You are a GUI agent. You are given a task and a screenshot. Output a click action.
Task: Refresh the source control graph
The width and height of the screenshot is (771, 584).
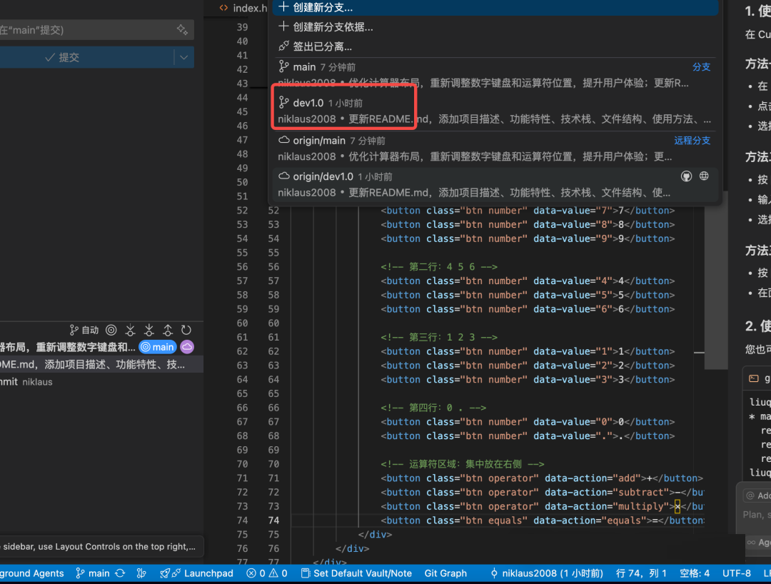click(x=186, y=331)
